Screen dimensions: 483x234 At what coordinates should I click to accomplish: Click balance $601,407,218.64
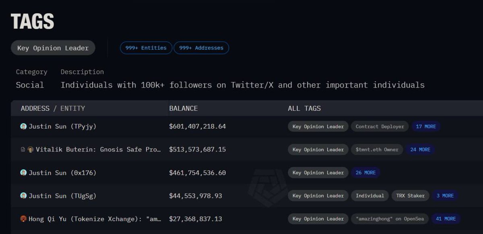point(198,126)
